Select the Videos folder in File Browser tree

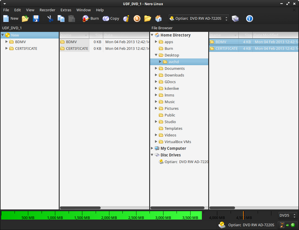[170, 135]
